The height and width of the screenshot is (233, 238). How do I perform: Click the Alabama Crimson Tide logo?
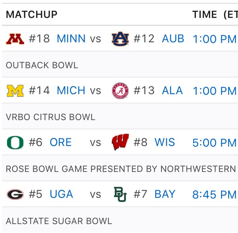click(120, 91)
